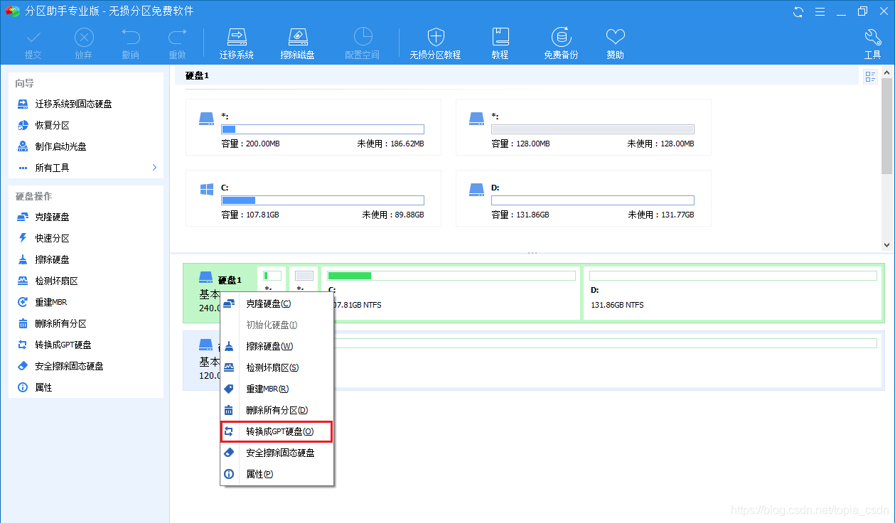The width and height of the screenshot is (895, 523).
Task: Open the 教程 tutorial book icon
Action: (500, 44)
